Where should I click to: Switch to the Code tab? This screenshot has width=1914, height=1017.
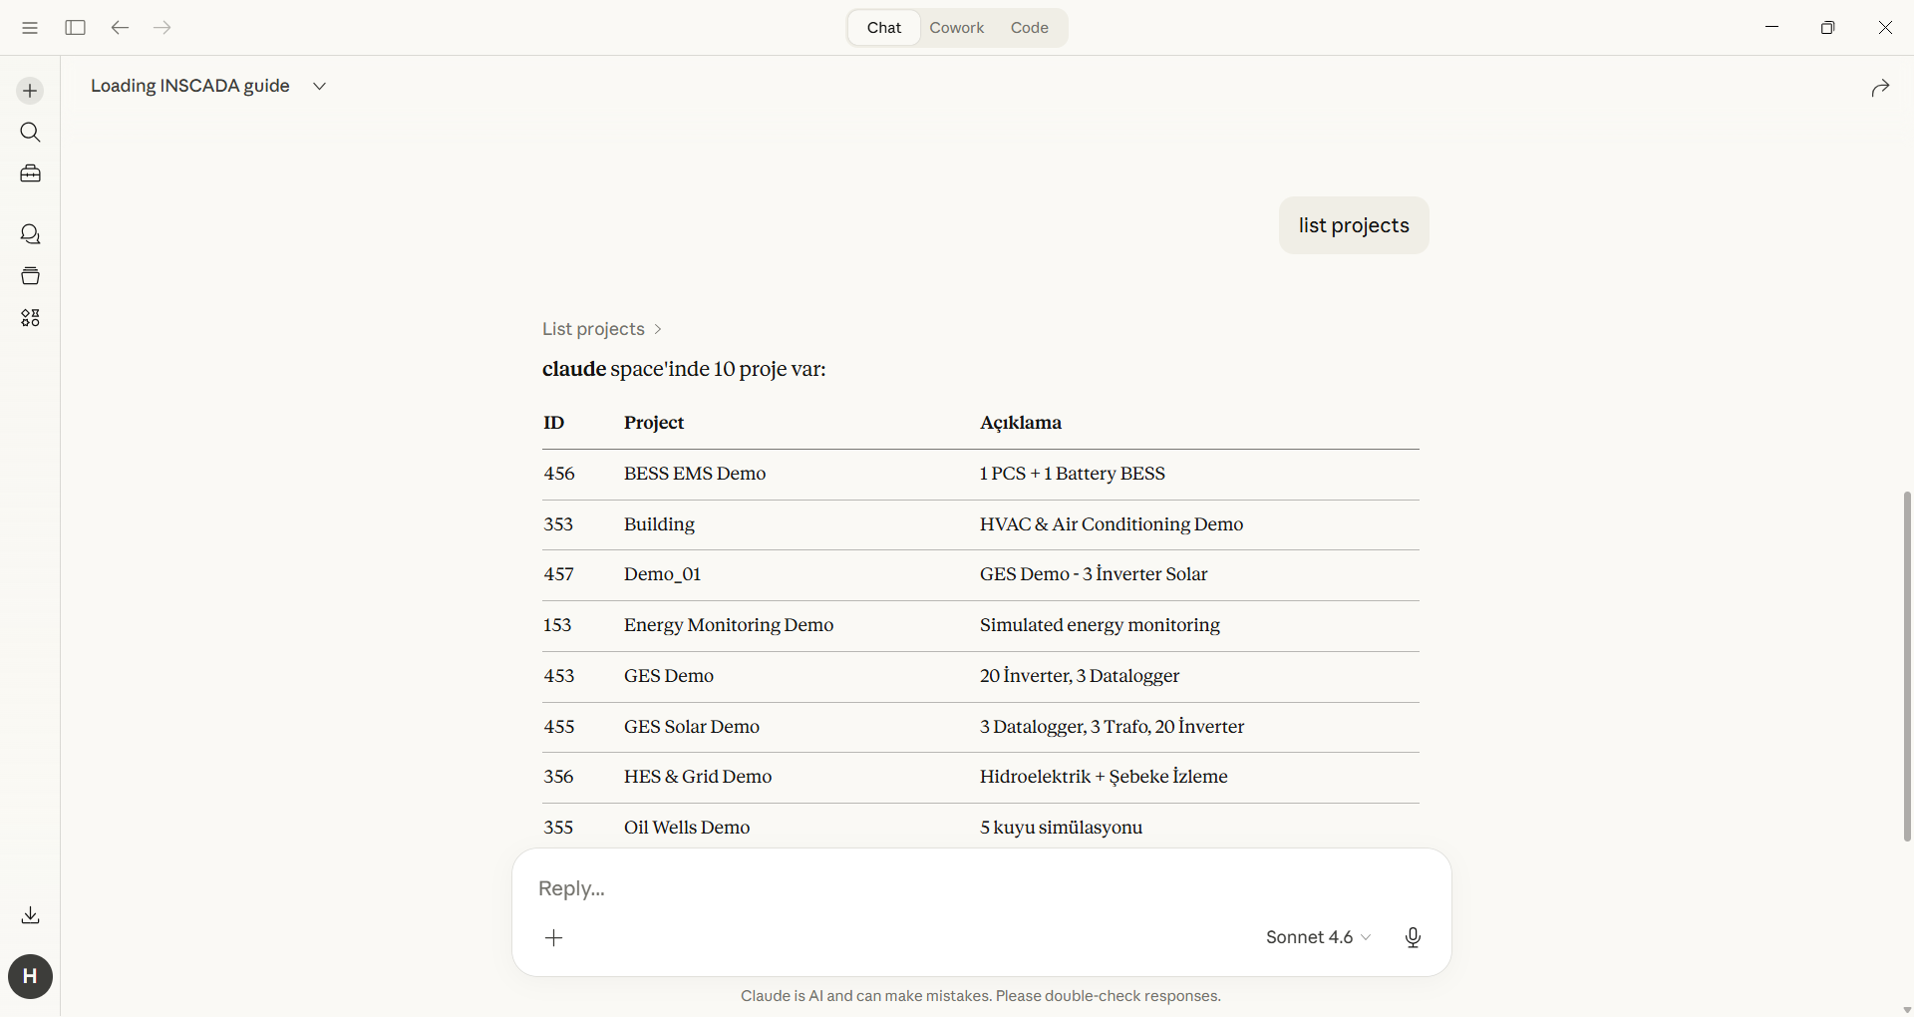1029,28
